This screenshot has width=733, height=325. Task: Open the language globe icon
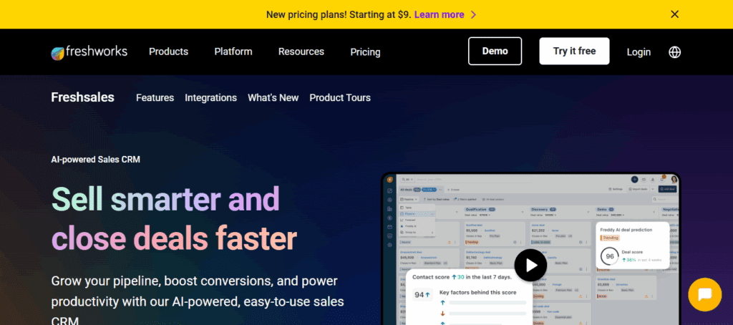674,52
